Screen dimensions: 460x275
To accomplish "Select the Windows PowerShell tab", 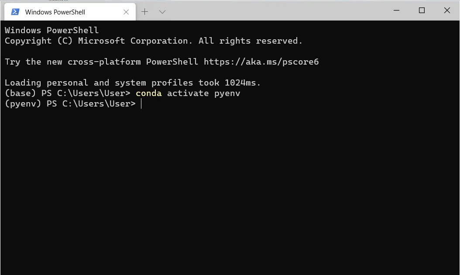I will coord(70,12).
